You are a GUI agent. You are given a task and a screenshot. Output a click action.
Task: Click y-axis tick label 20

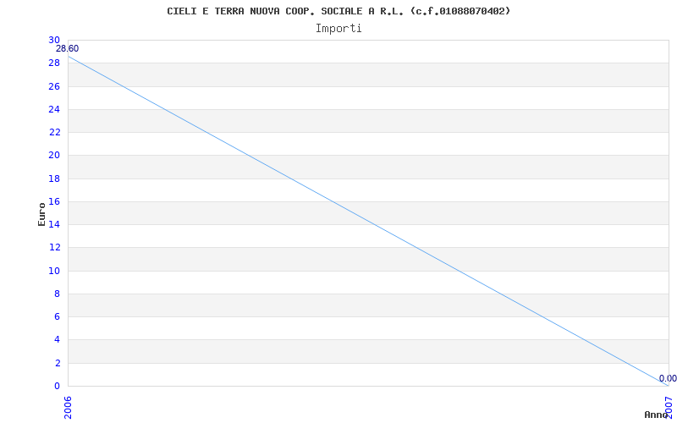pyautogui.click(x=54, y=156)
